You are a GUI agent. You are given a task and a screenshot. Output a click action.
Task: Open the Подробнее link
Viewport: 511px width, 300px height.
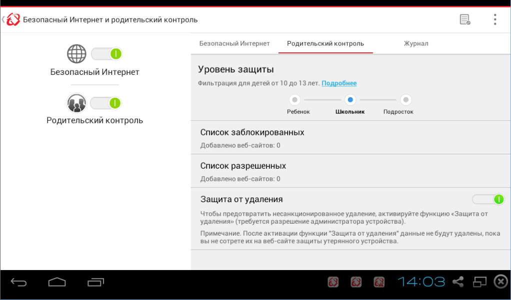(339, 83)
